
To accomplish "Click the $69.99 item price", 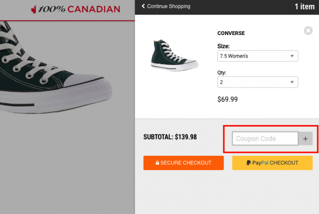I will tap(227, 99).
